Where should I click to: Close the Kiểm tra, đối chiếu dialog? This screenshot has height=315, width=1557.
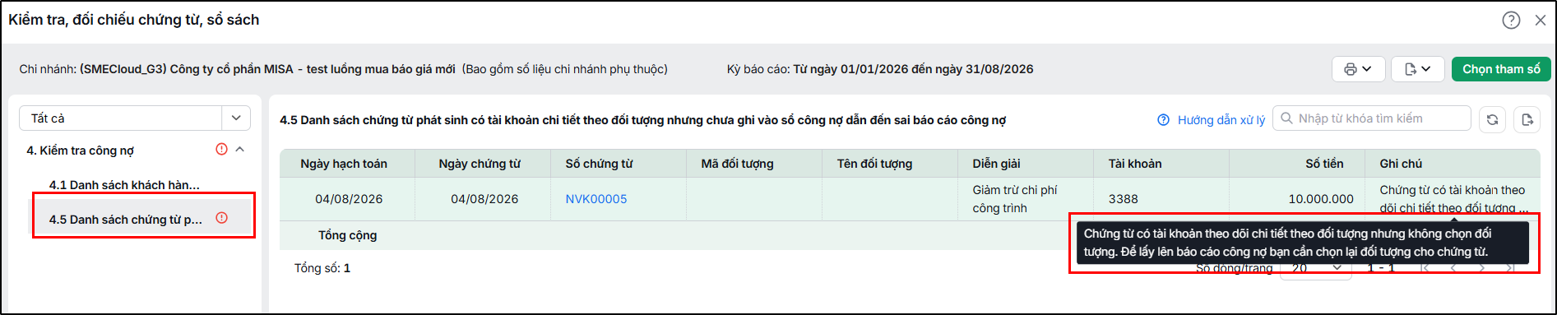pos(1541,21)
